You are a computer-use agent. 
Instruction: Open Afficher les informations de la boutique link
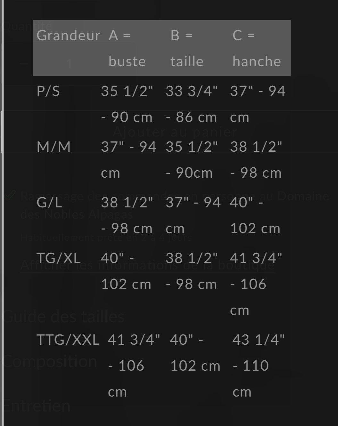point(148,265)
